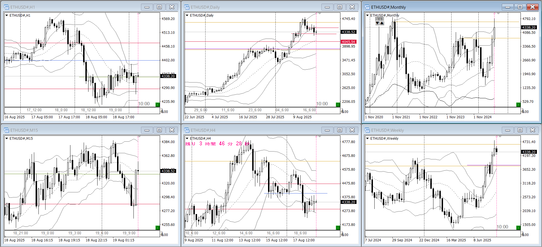The width and height of the screenshot is (542, 247).
Task: Expand the triangle beside ETHUSD#,H4 chart label
Action: [x=187, y=139]
